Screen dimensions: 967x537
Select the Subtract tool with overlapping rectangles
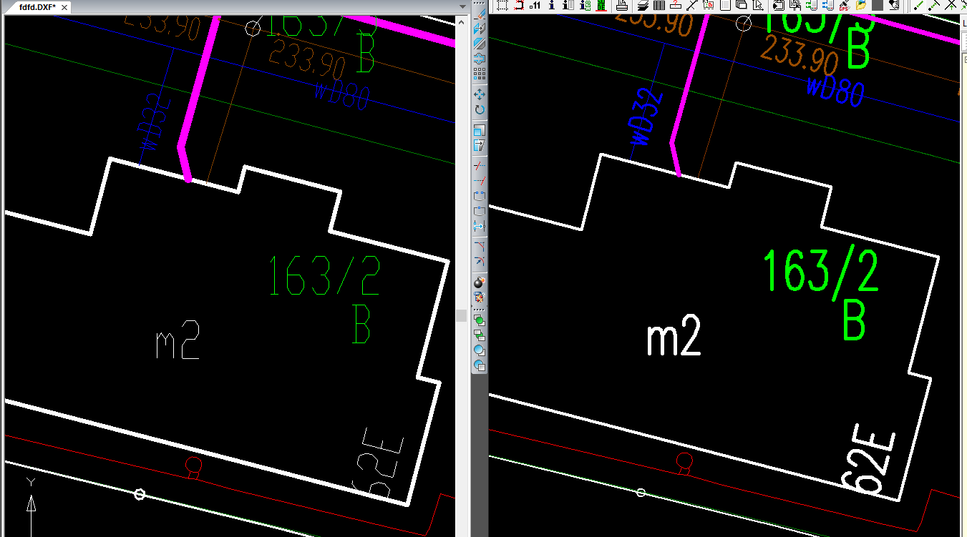(x=480, y=335)
